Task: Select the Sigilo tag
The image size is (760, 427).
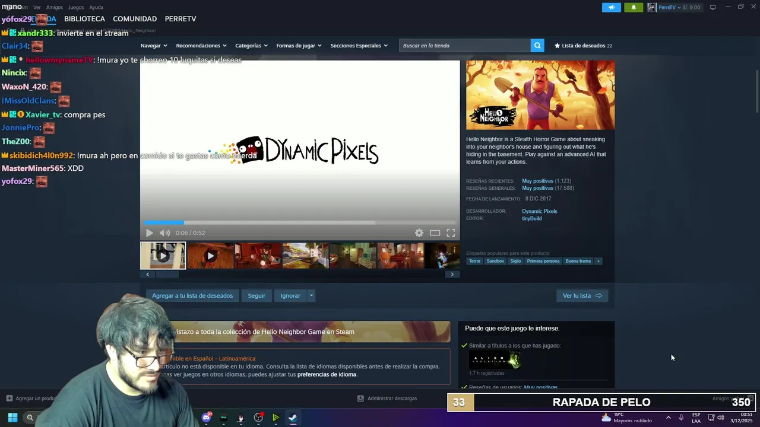Action: point(515,261)
